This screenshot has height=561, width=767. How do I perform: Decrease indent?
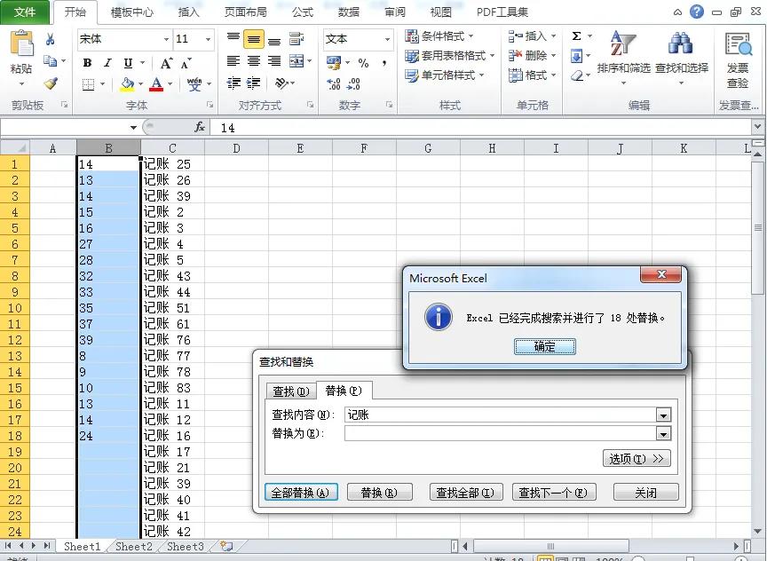click(233, 83)
